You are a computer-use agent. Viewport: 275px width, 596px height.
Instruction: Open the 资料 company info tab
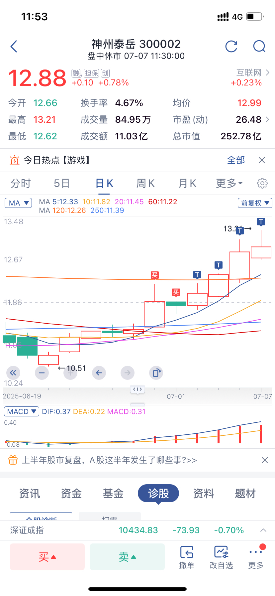204,494
